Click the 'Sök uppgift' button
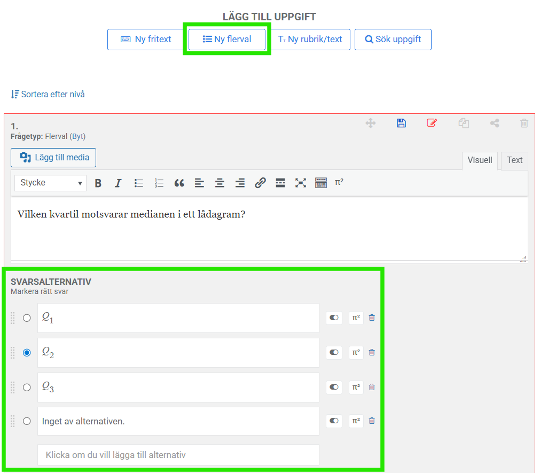The height and width of the screenshot is (473, 540). pyautogui.click(x=393, y=40)
